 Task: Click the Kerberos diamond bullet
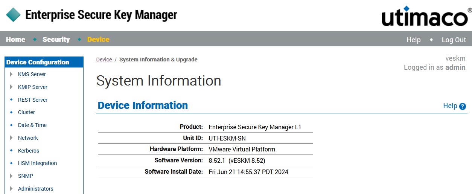[11, 151]
